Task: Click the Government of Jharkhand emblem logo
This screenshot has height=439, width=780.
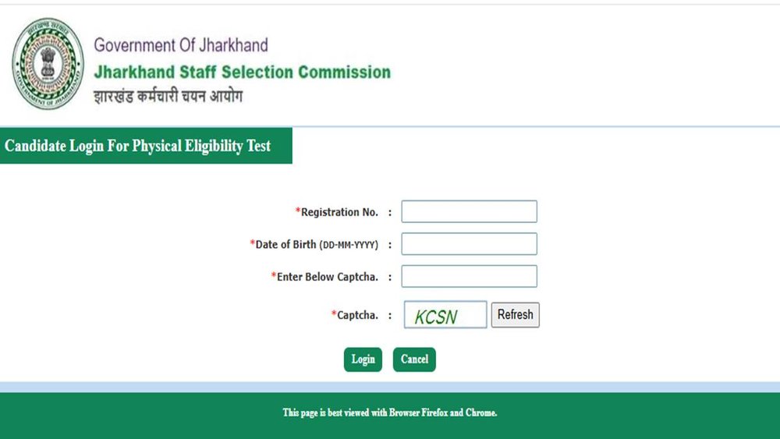Action: tap(48, 64)
